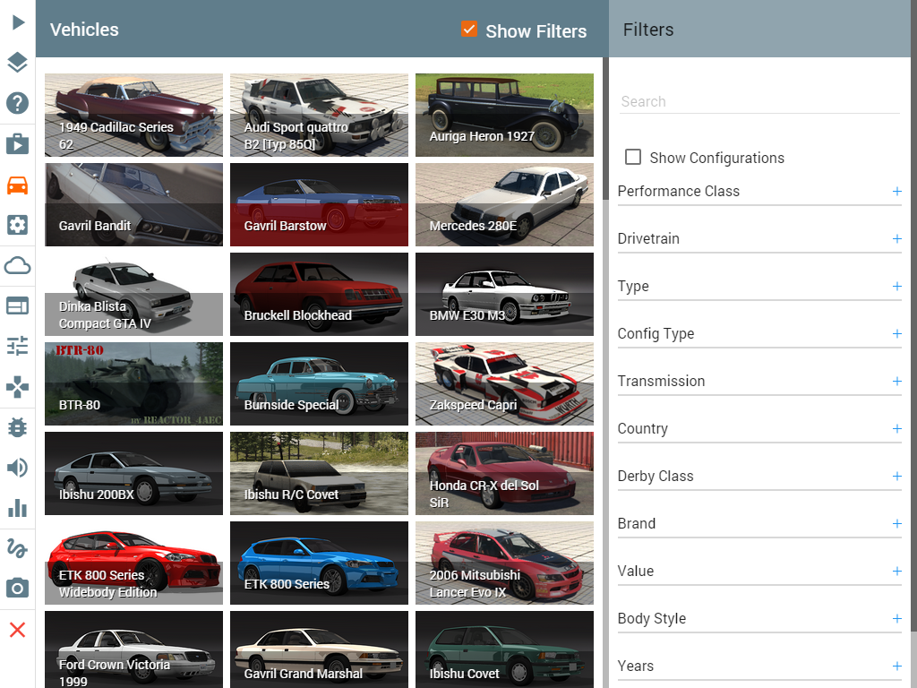Select the Ibishu 200BX thumbnail
The height and width of the screenshot is (688, 917).
coord(134,473)
